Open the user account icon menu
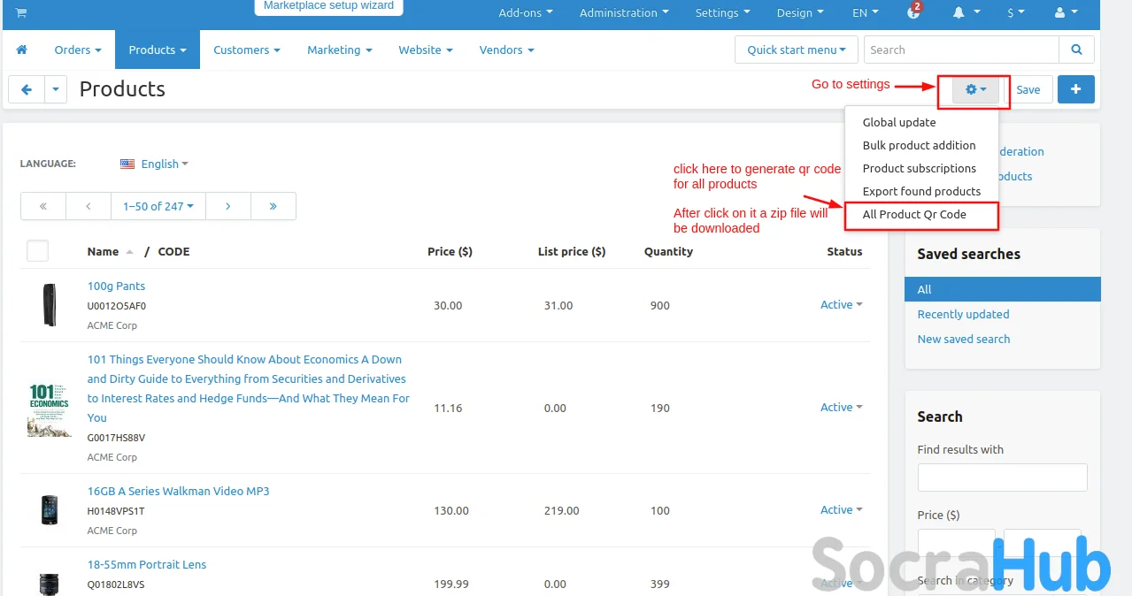 [1066, 12]
